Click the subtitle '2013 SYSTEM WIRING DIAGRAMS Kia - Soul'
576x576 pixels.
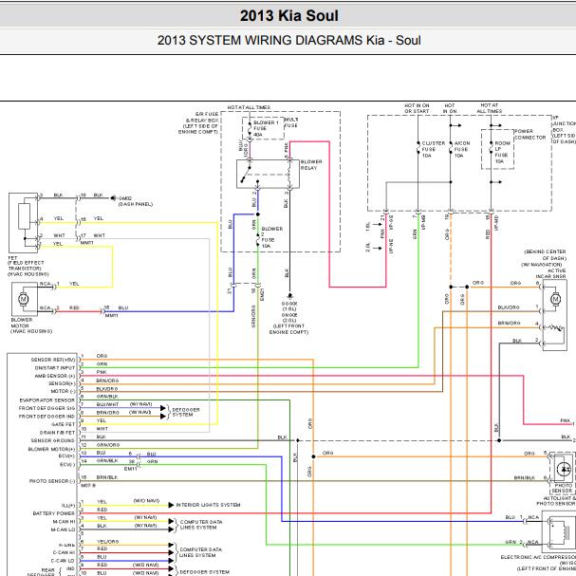[x=289, y=40]
